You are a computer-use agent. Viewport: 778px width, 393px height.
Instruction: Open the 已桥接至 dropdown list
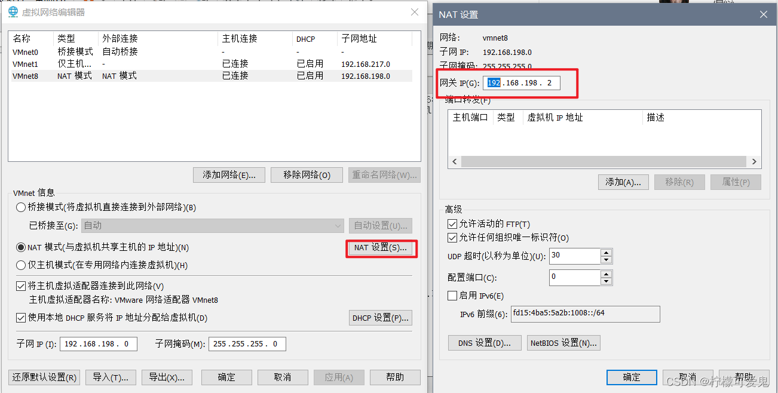[x=338, y=226]
